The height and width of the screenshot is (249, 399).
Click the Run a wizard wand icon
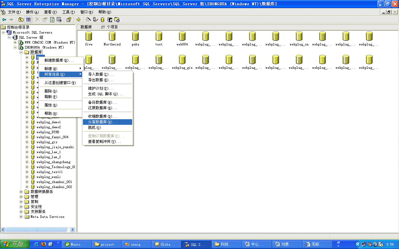[88, 20]
